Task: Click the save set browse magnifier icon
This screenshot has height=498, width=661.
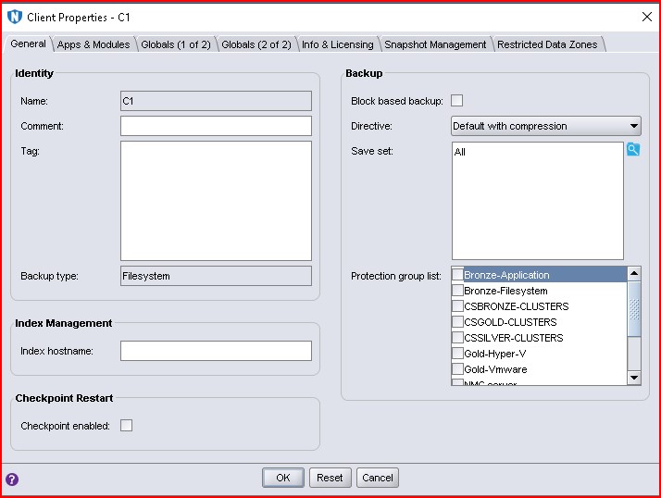Action: point(633,150)
